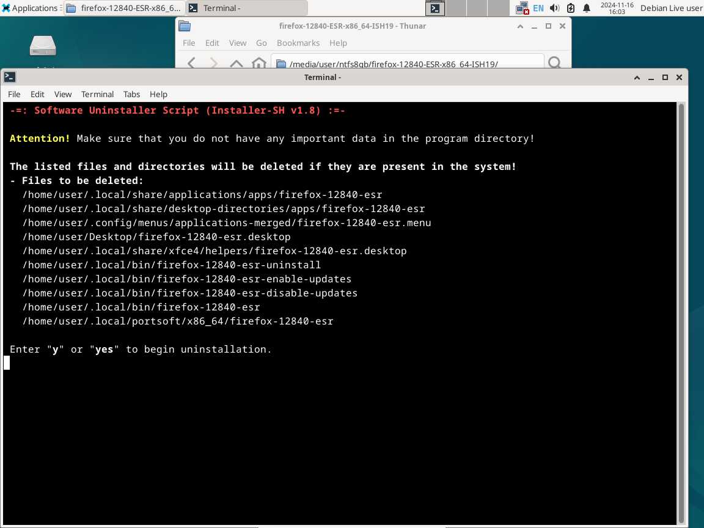This screenshot has width=704, height=528.
Task: Open Help menu in Terminal window
Action: (x=158, y=94)
